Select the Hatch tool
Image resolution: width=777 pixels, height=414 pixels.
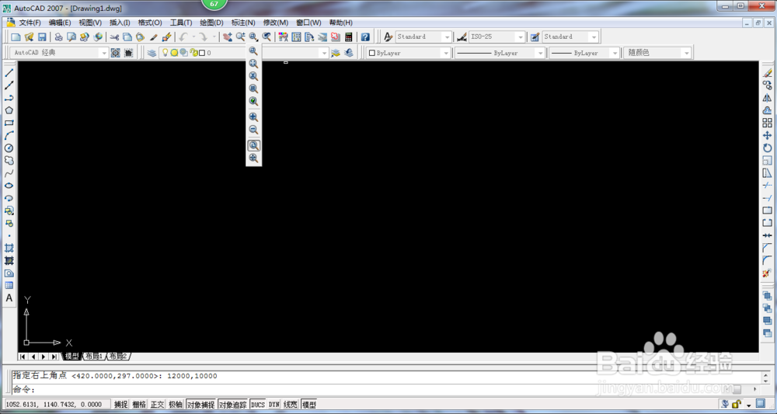pos(9,248)
